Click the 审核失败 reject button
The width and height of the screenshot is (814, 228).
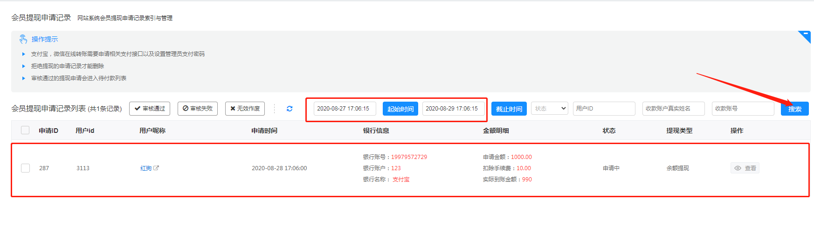click(198, 109)
